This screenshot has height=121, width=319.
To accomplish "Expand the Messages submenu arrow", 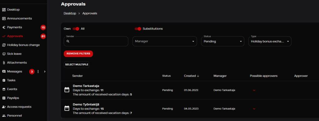I will tap(45, 72).
